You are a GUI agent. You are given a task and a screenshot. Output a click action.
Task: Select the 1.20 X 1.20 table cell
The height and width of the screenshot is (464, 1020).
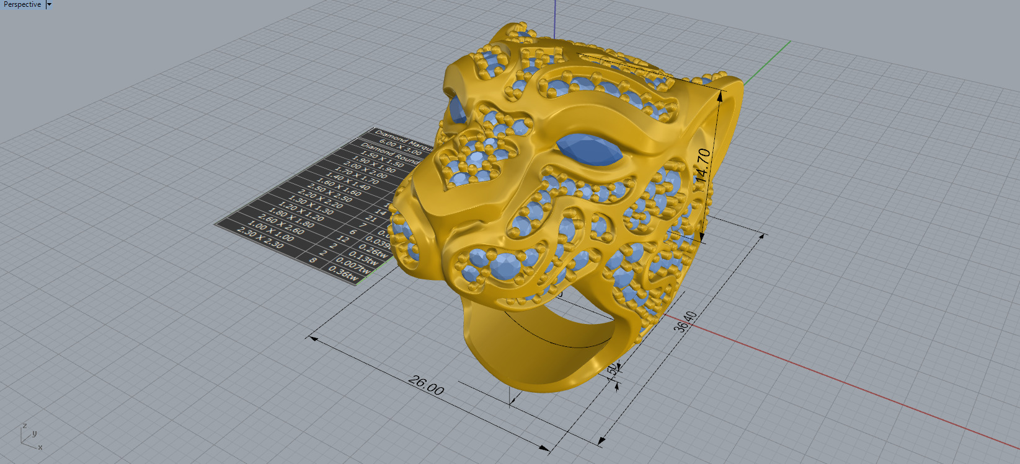click(x=301, y=211)
